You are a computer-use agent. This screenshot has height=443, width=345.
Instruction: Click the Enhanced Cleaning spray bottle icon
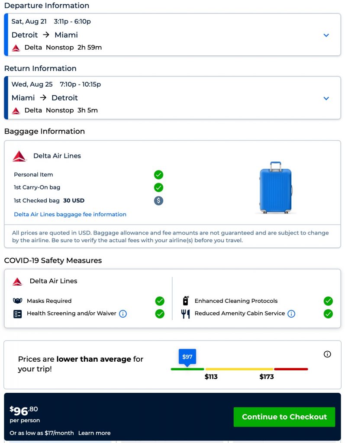[186, 301]
